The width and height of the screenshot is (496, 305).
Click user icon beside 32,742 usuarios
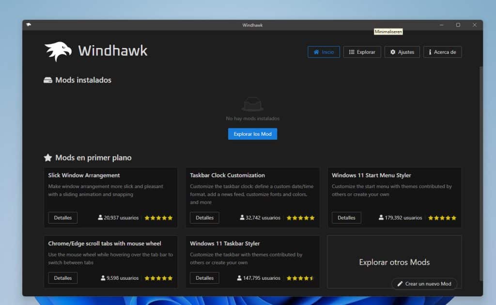pos(242,218)
